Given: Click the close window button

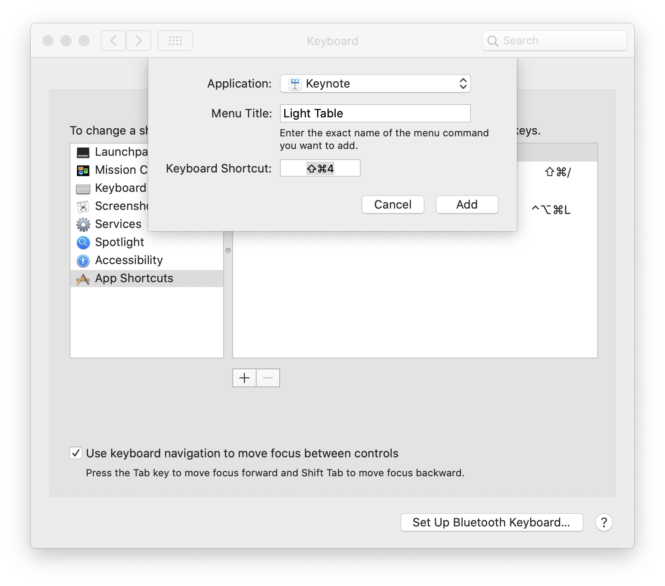Looking at the screenshot, I should (48, 41).
